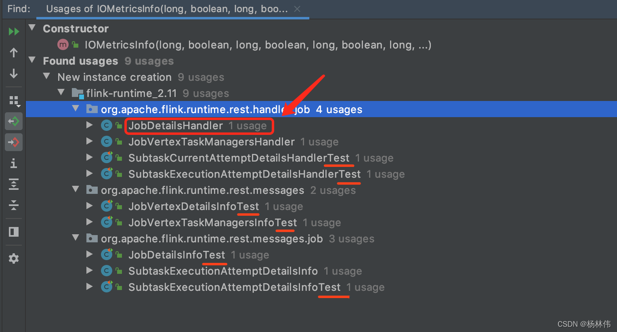This screenshot has height=332, width=617.
Task: Collapse the Found usages node
Action: point(32,60)
